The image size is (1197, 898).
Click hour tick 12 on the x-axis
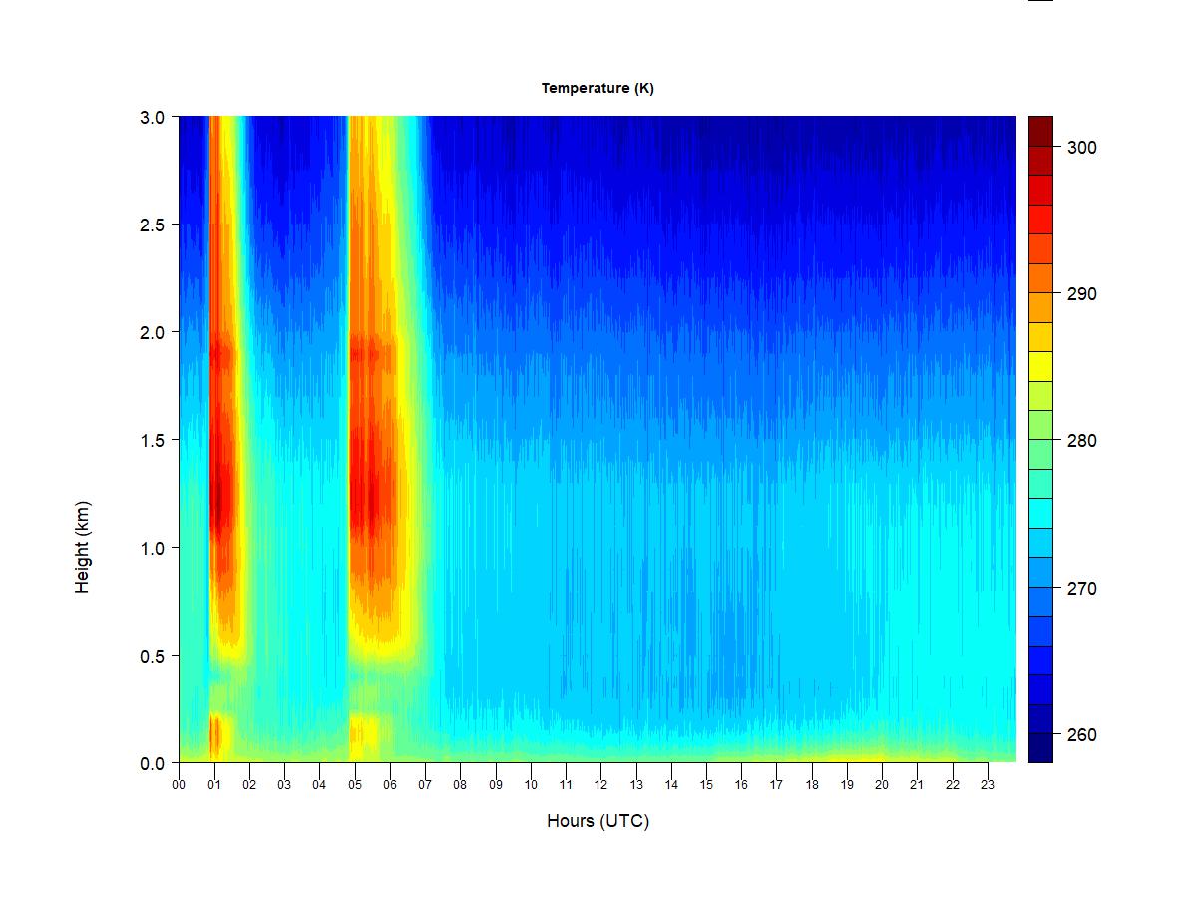(600, 785)
